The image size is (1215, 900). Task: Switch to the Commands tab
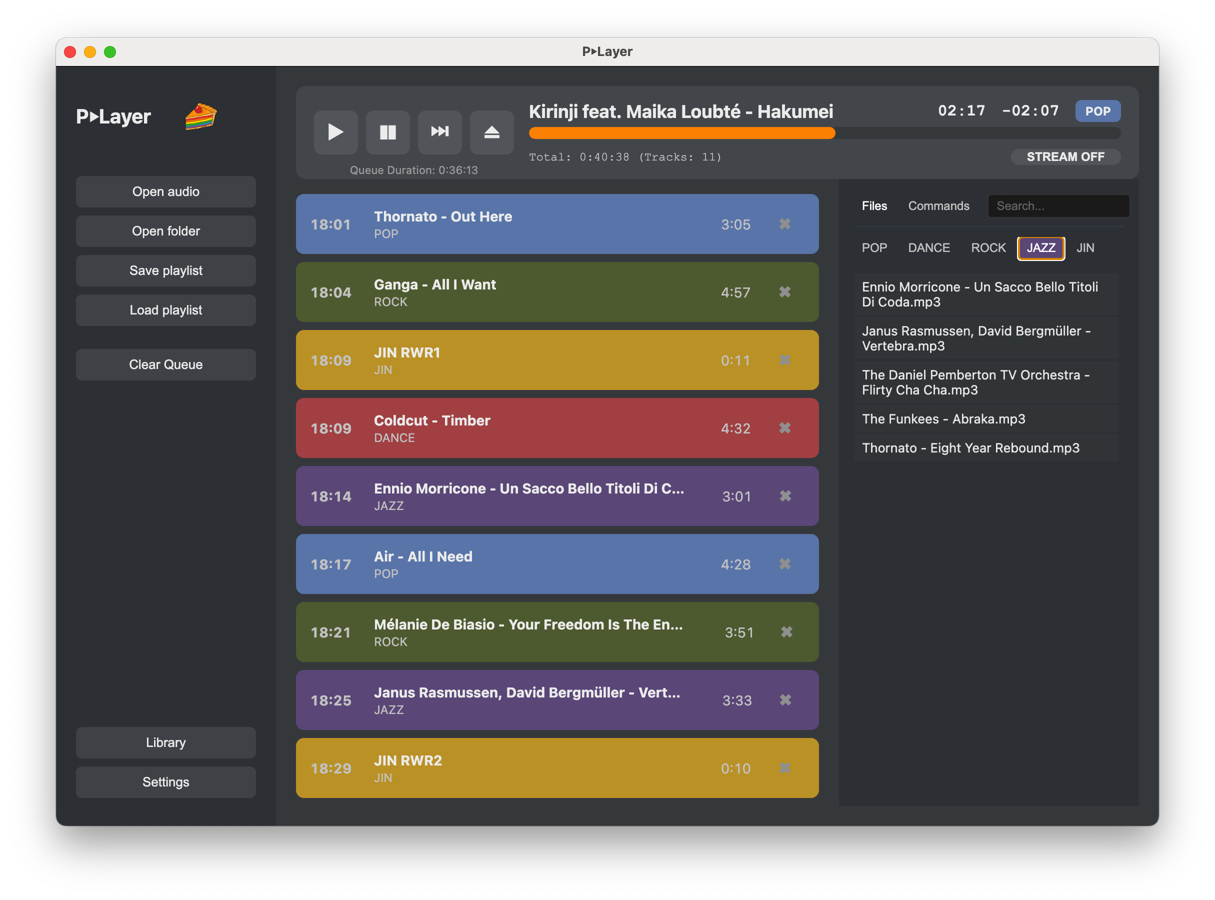coord(938,206)
